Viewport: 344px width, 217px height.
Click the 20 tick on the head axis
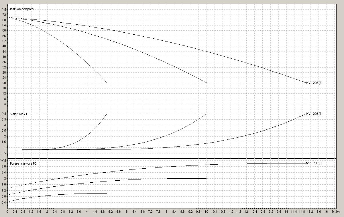4,83
